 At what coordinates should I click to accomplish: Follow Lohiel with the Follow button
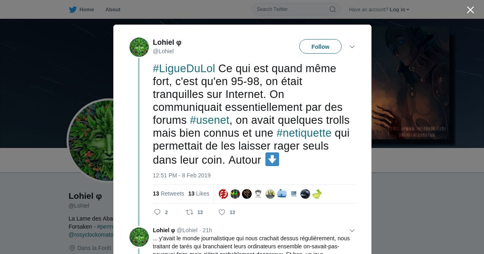click(x=320, y=46)
